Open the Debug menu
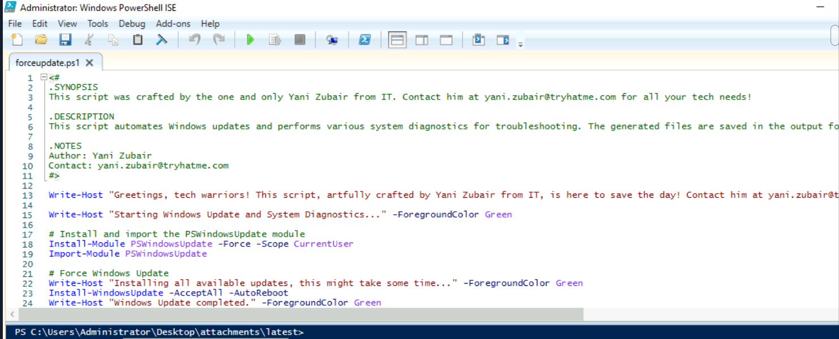839x339 pixels. click(132, 24)
